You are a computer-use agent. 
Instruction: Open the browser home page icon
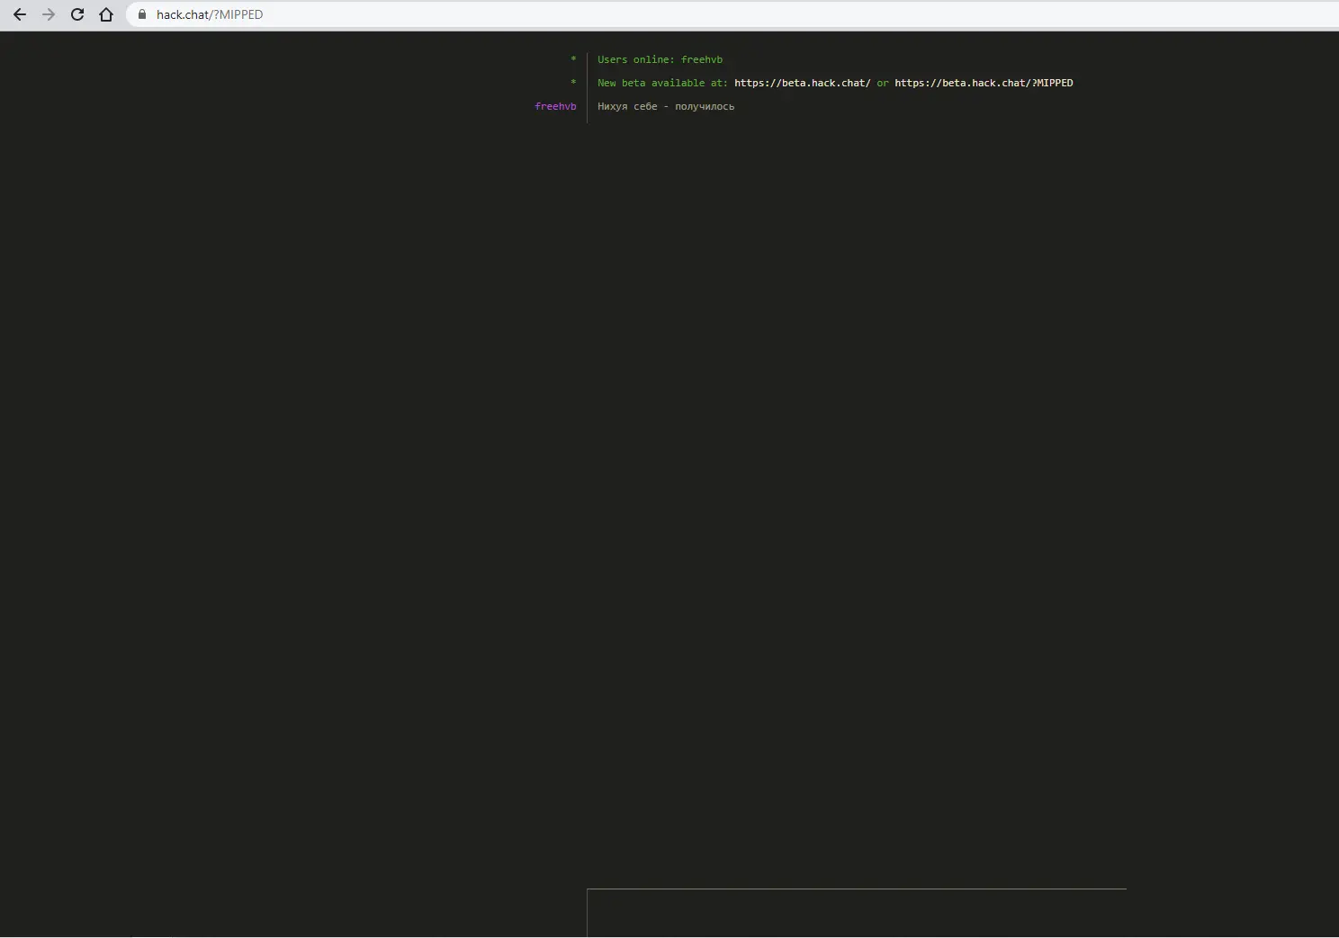pyautogui.click(x=106, y=14)
